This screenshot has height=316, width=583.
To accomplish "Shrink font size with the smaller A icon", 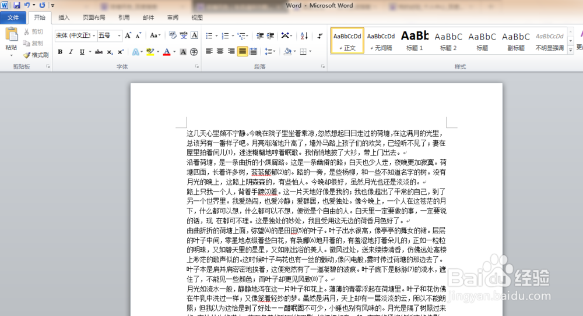I will click(x=138, y=35).
